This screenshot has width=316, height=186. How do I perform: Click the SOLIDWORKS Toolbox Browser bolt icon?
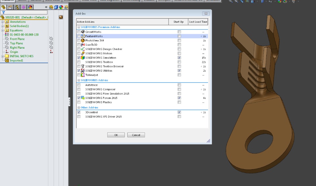[x=83, y=66]
